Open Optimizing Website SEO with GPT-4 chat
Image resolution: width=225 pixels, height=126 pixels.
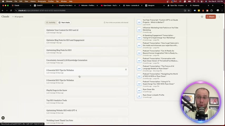point(86,111)
